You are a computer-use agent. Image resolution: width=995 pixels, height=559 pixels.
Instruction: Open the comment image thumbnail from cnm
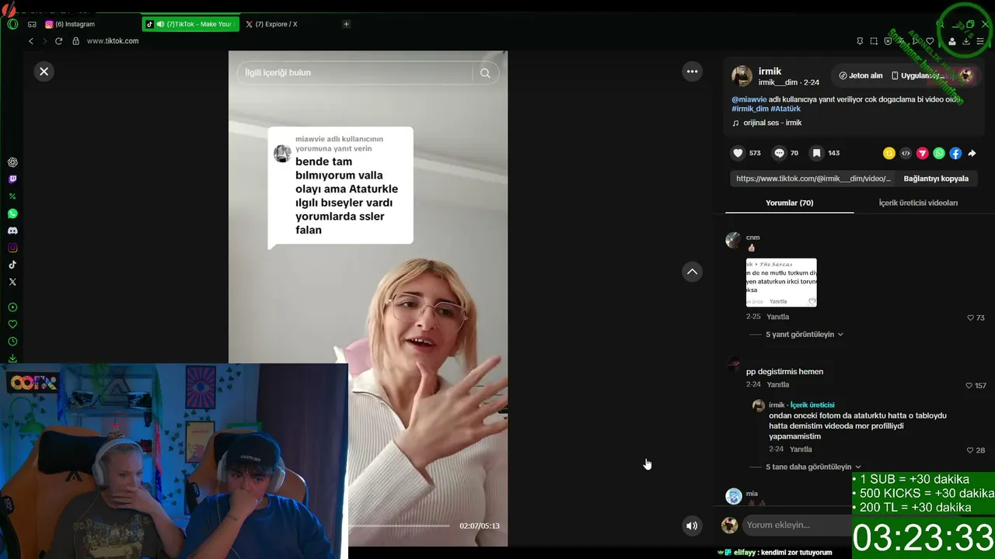pyautogui.click(x=781, y=283)
